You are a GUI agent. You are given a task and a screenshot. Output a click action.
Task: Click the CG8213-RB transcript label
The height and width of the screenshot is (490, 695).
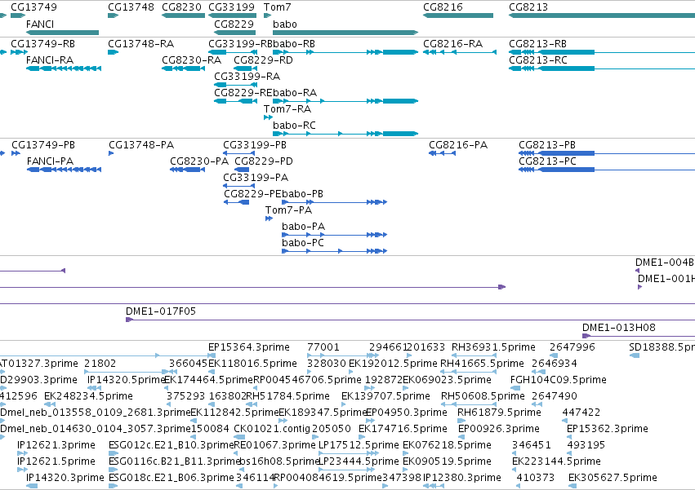pos(537,44)
